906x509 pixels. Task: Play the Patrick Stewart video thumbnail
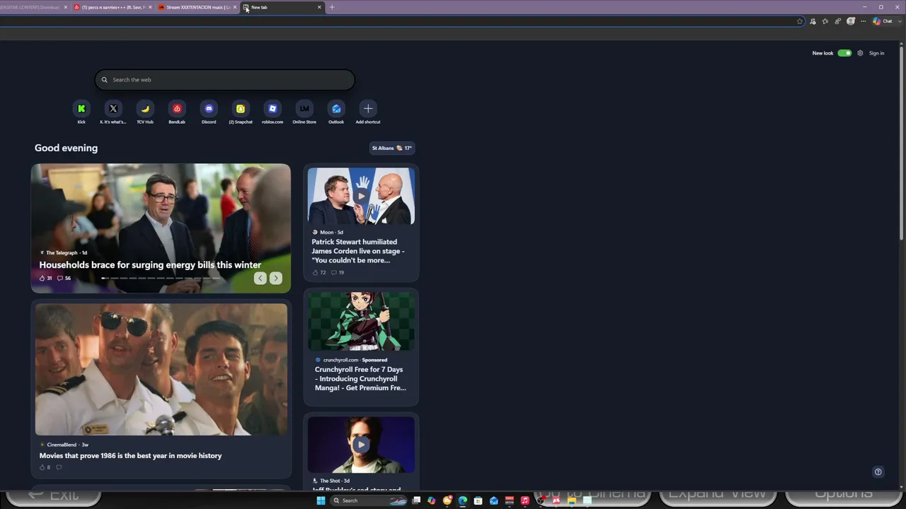tap(361, 196)
